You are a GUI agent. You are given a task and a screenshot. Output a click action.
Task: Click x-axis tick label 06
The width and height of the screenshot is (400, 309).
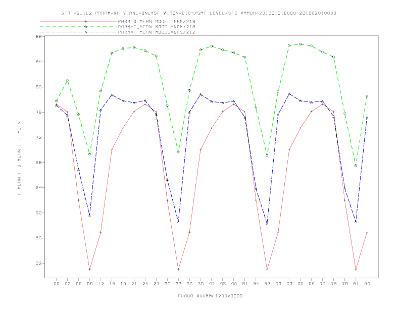[x=79, y=284]
